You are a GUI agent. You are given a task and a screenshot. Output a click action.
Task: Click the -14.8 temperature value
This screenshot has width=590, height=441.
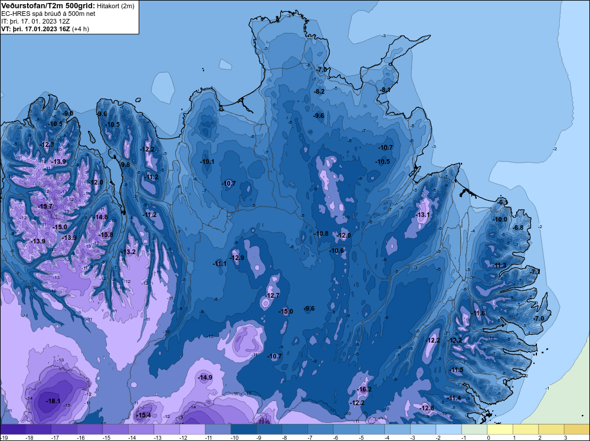100,217
